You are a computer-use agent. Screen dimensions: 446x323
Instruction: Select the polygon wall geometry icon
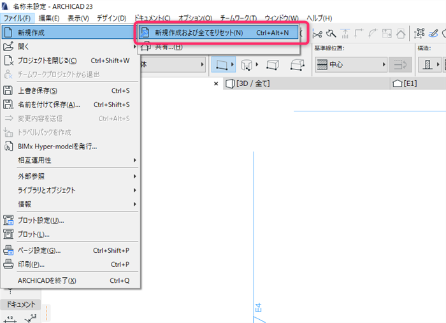point(298,65)
